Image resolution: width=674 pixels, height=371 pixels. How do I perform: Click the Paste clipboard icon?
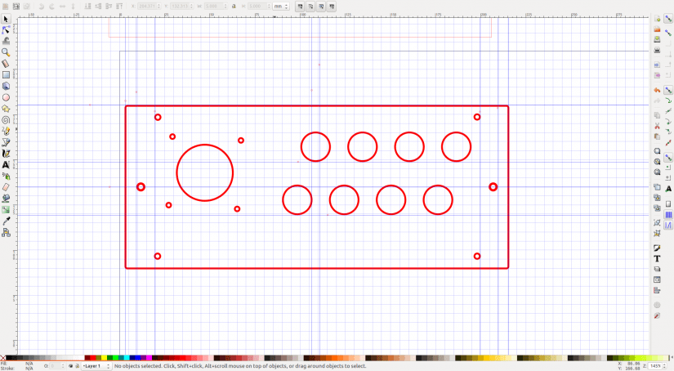point(657,136)
